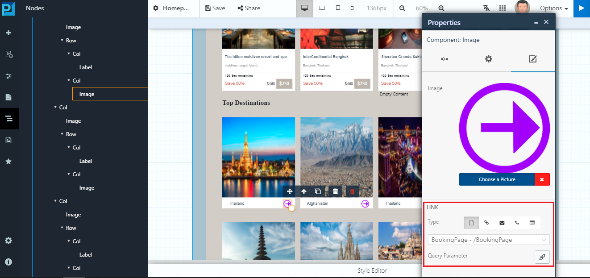Select the desktop viewport icon

pos(304,8)
